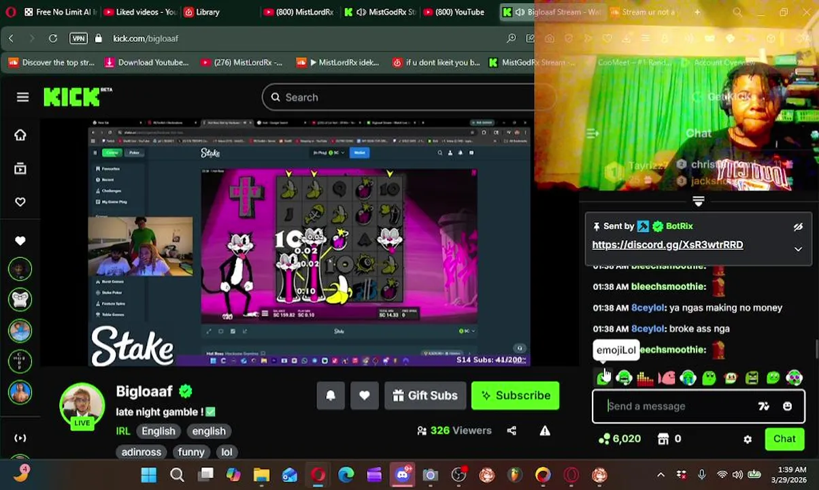
Task: Expand the pinned message chevron
Action: [798, 249]
